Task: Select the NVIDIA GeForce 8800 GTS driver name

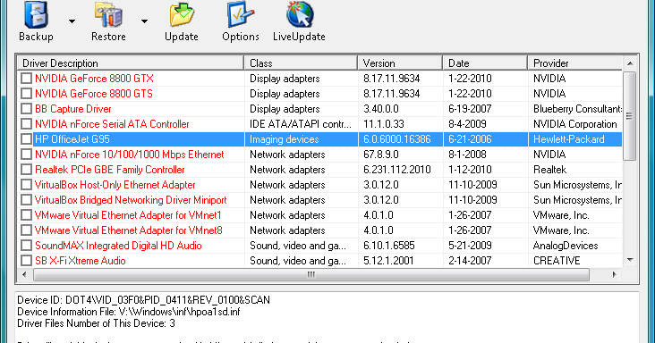Action: click(94, 94)
